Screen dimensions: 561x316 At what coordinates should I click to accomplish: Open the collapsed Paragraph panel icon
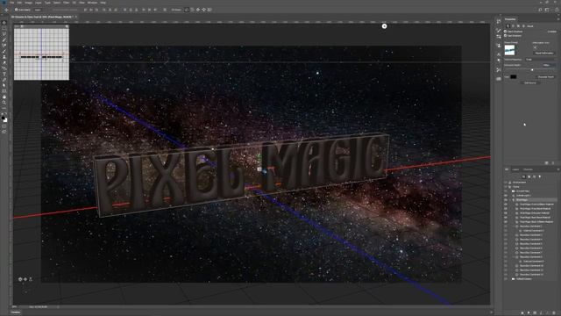pos(499,61)
